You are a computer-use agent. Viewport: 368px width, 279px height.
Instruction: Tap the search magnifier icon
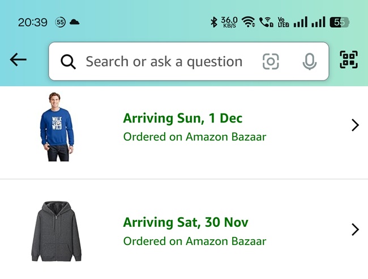(x=69, y=62)
